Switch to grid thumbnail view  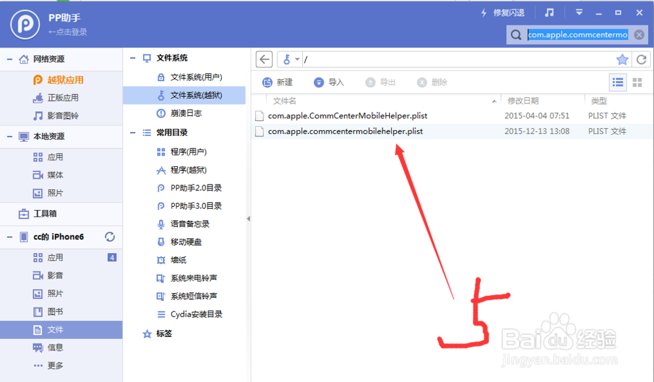point(637,82)
